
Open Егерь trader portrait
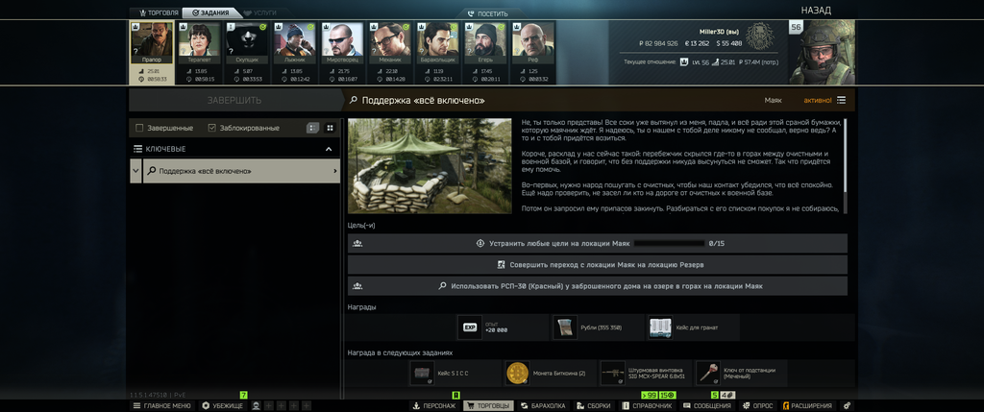485,42
